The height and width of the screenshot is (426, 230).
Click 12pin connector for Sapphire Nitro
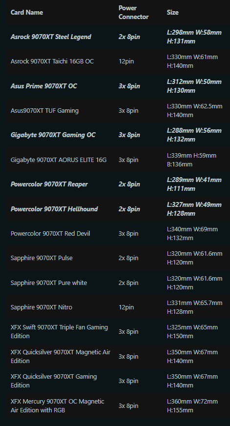coord(126,307)
